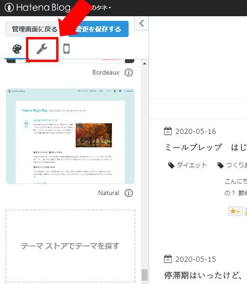Select the Natural theme thumbnail

click(x=70, y=136)
